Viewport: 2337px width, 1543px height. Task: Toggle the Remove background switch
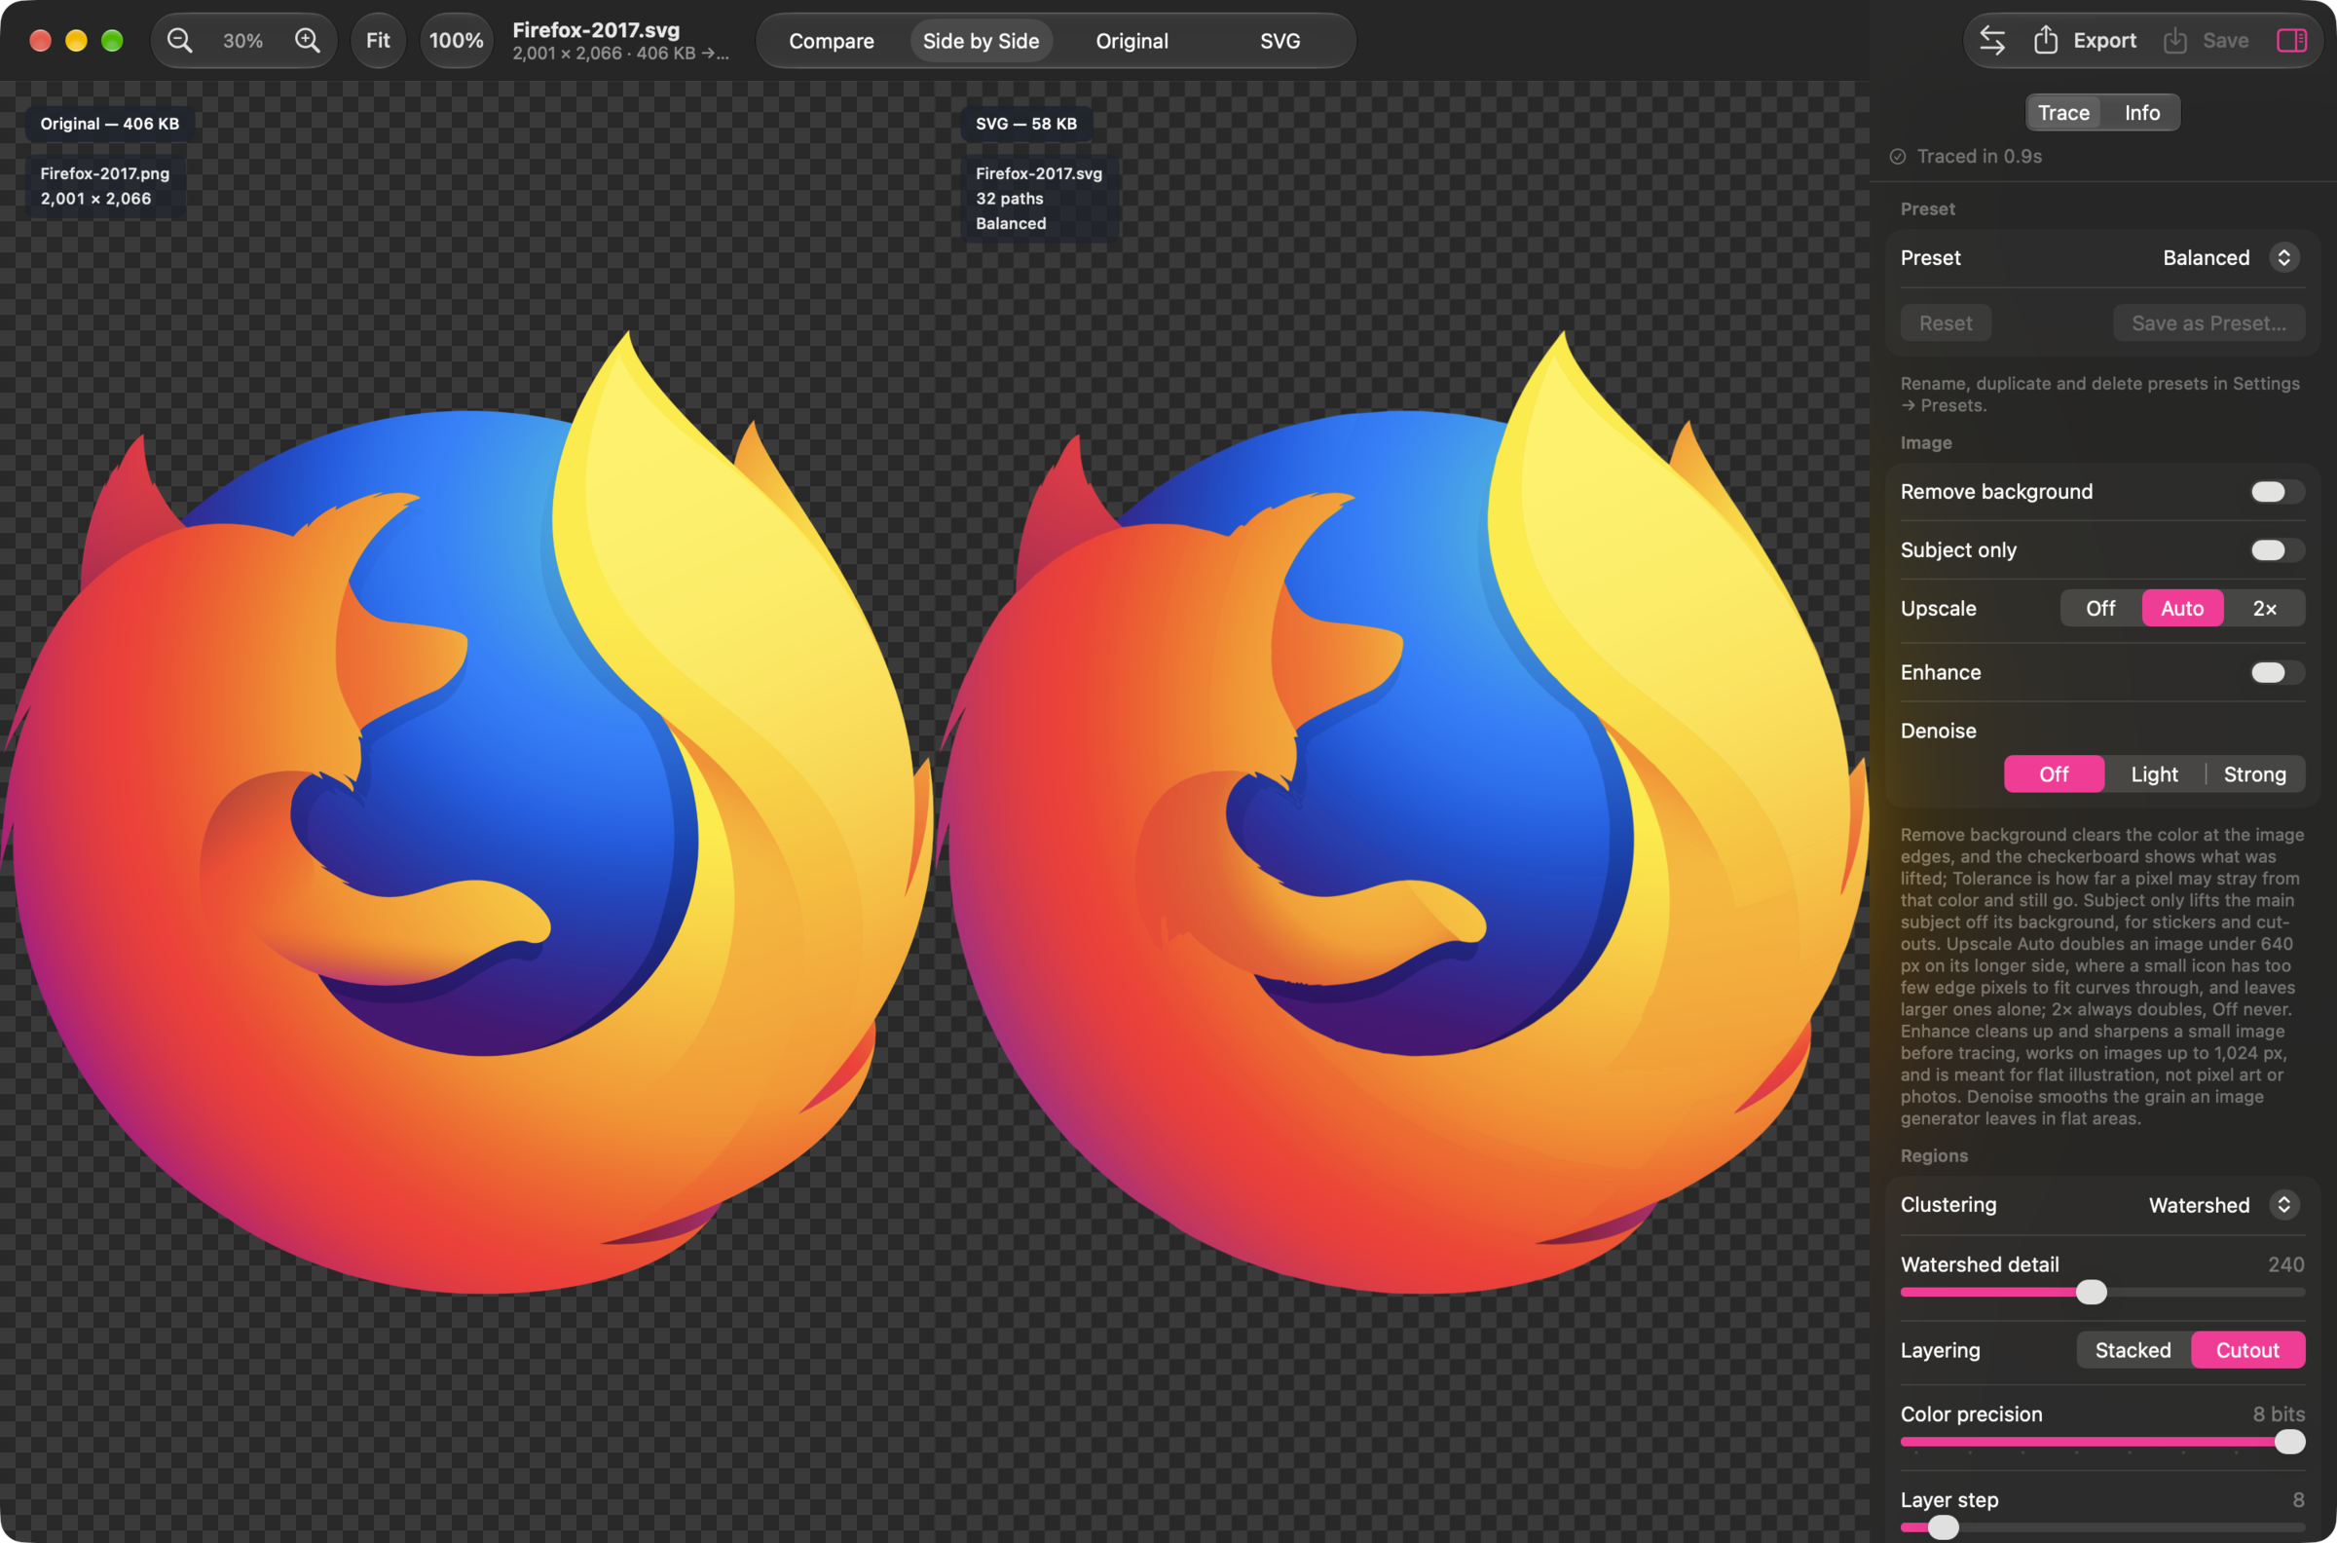[x=2276, y=491]
